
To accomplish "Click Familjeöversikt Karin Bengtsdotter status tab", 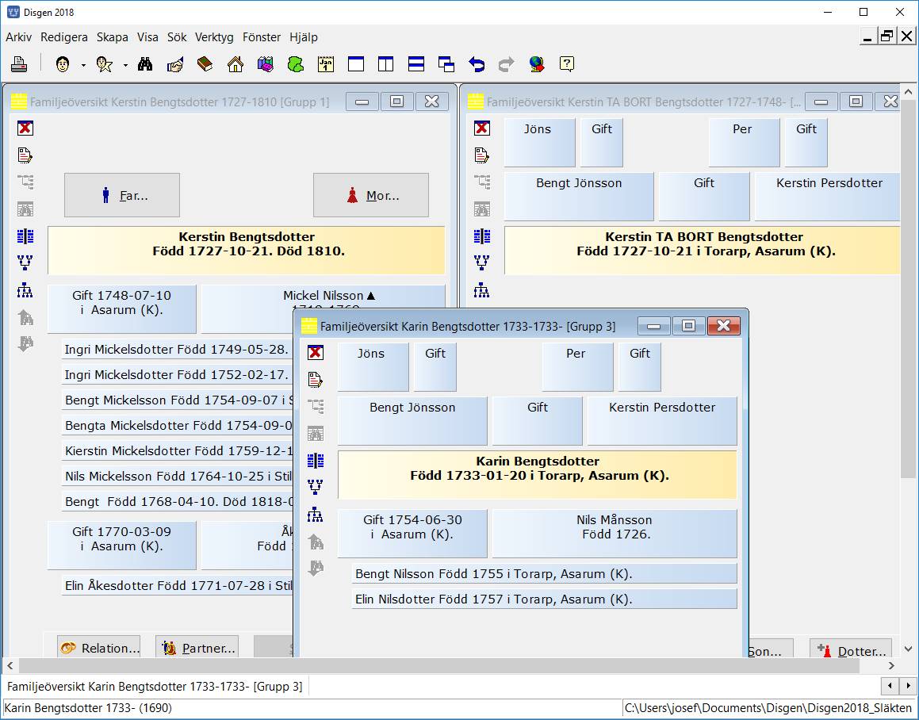I will (x=155, y=686).
